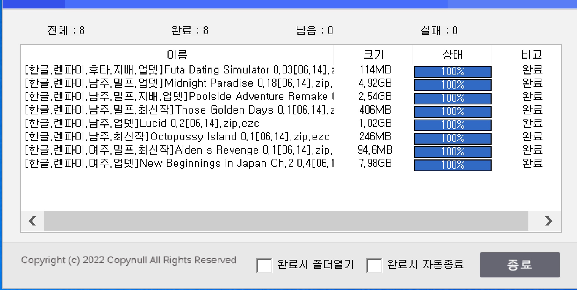Select the Futa Dating Simulator row
Screen dimensions: 577x290
pyautogui.click(x=179, y=70)
